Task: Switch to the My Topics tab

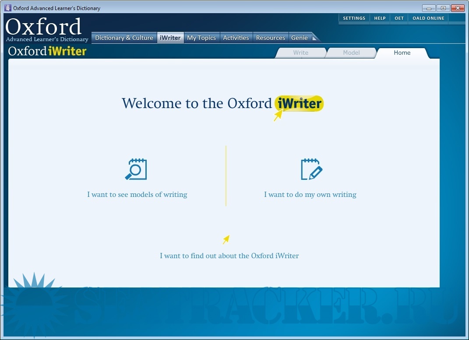Action: 201,38
